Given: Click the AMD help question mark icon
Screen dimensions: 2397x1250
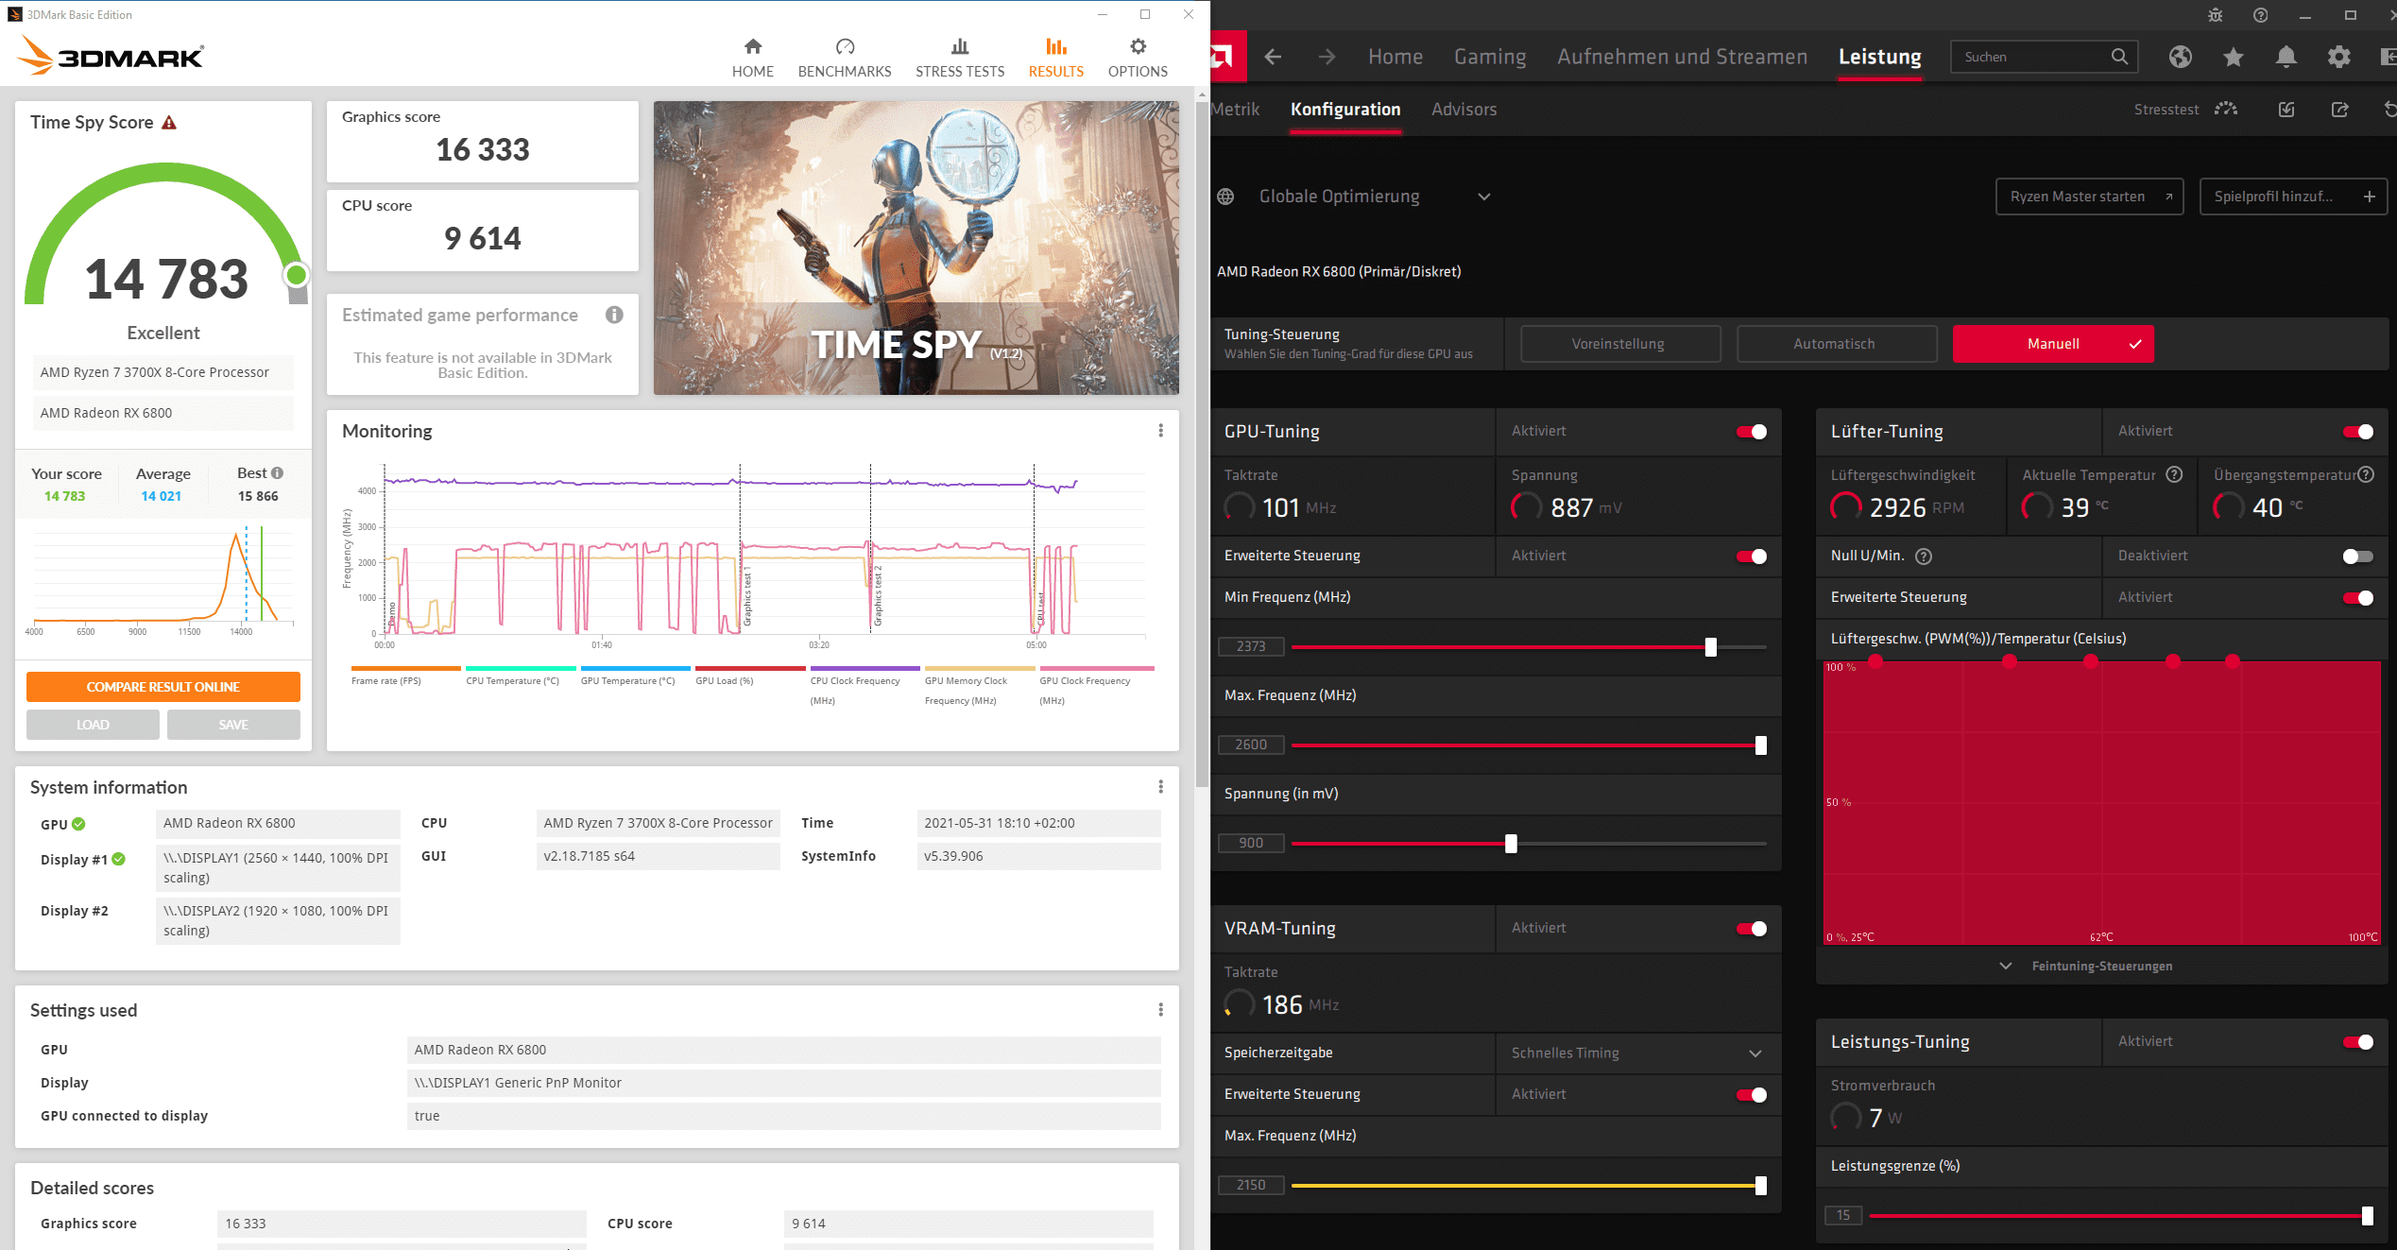Looking at the screenshot, I should click(x=2260, y=15).
